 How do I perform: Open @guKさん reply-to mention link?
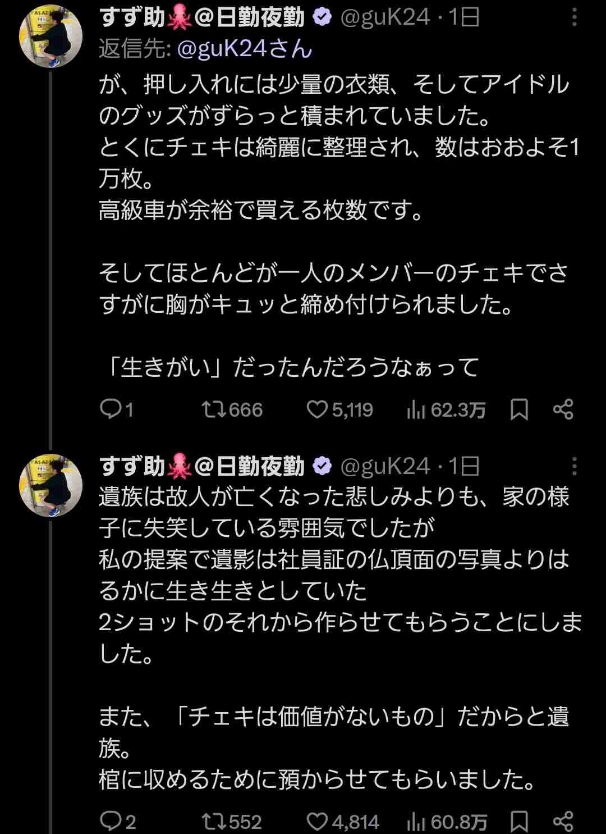[245, 49]
